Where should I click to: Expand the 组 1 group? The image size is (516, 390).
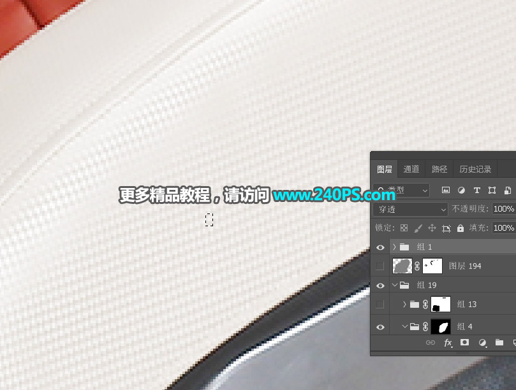[x=394, y=247]
